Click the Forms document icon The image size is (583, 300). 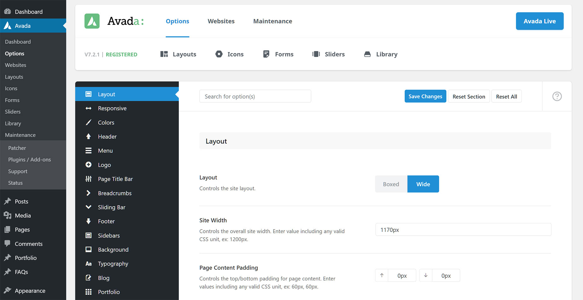tap(266, 54)
